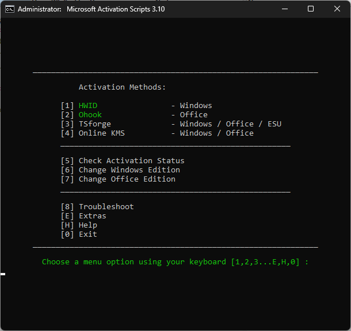
Task: Click the Troubleshoot menu entry
Action: click(x=106, y=207)
